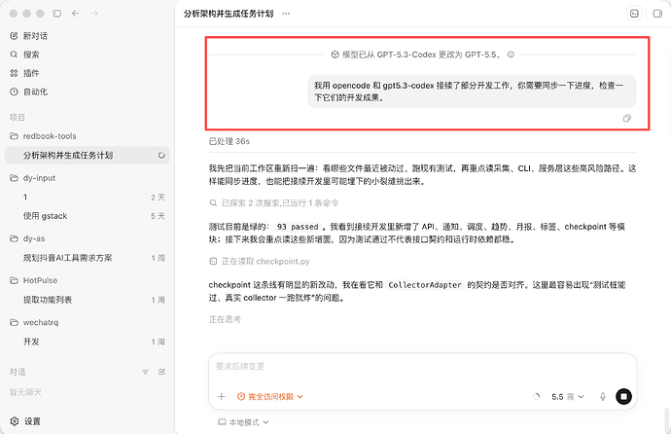Click the loading spinner beside the active thread

161,156
